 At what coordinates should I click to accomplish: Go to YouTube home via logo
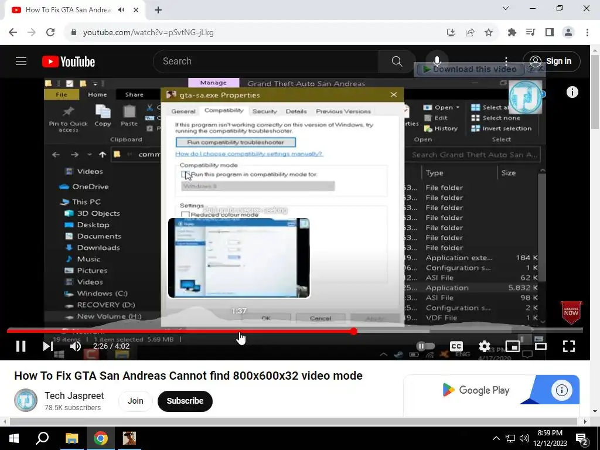(69, 62)
